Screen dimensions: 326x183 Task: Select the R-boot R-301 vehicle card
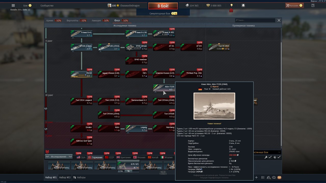point(164,34)
